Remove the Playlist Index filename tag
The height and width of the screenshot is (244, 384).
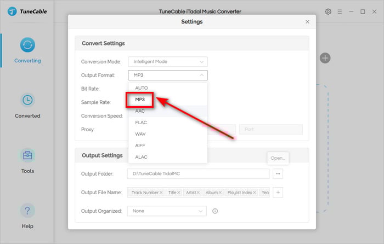[255, 193]
